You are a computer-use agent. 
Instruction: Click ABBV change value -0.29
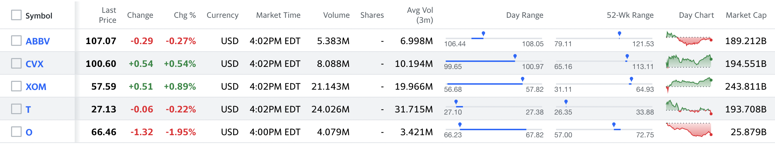tap(142, 41)
